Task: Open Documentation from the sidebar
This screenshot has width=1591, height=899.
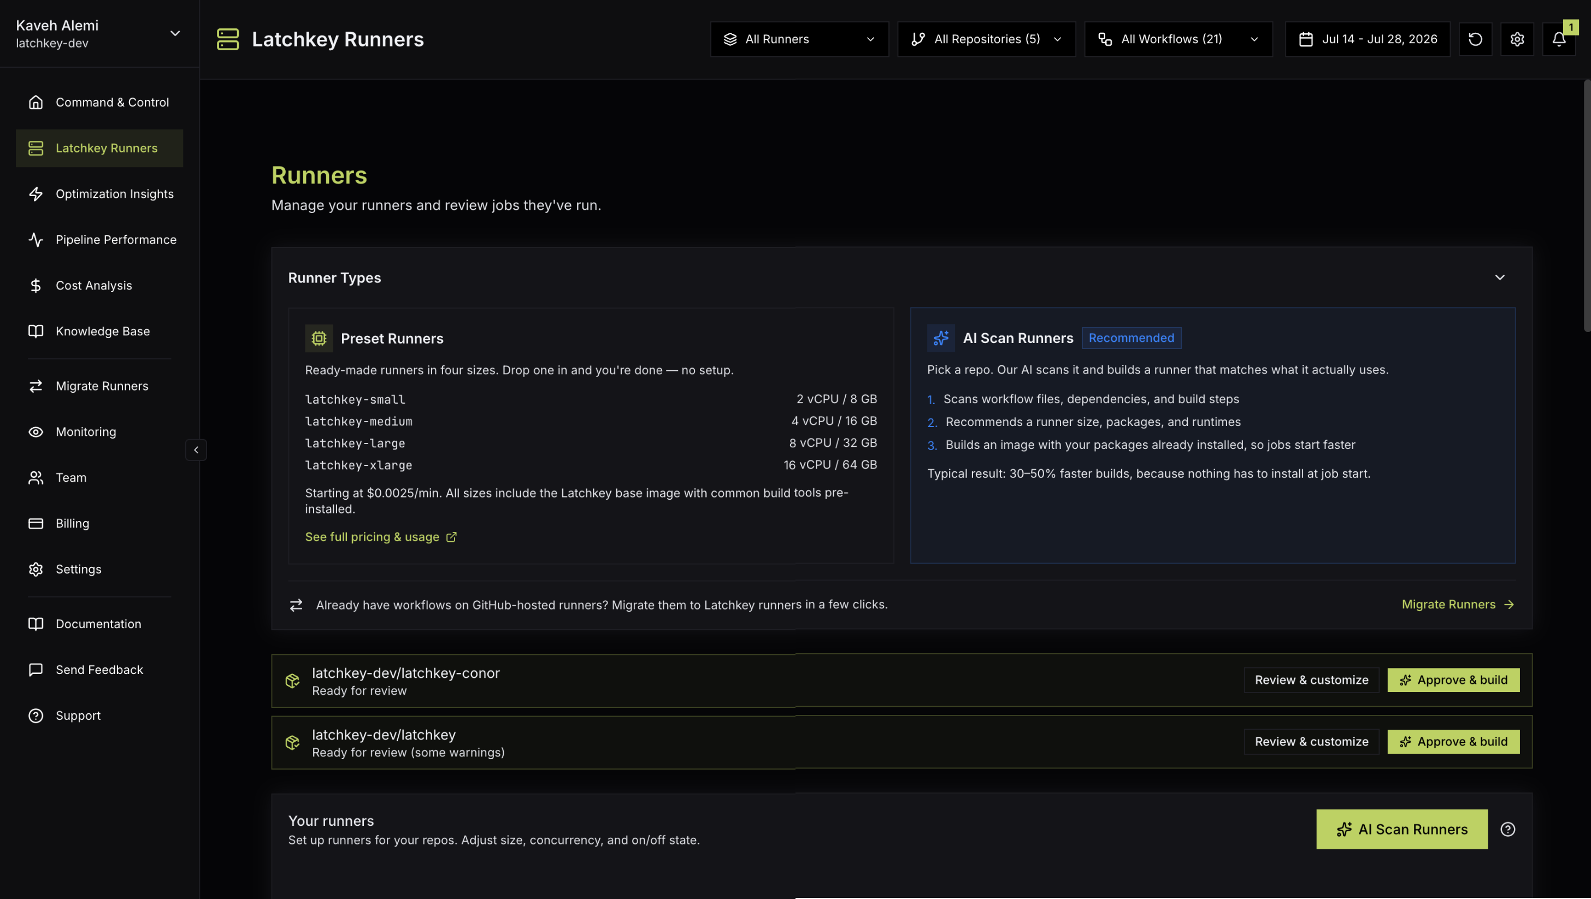Action: click(99, 624)
